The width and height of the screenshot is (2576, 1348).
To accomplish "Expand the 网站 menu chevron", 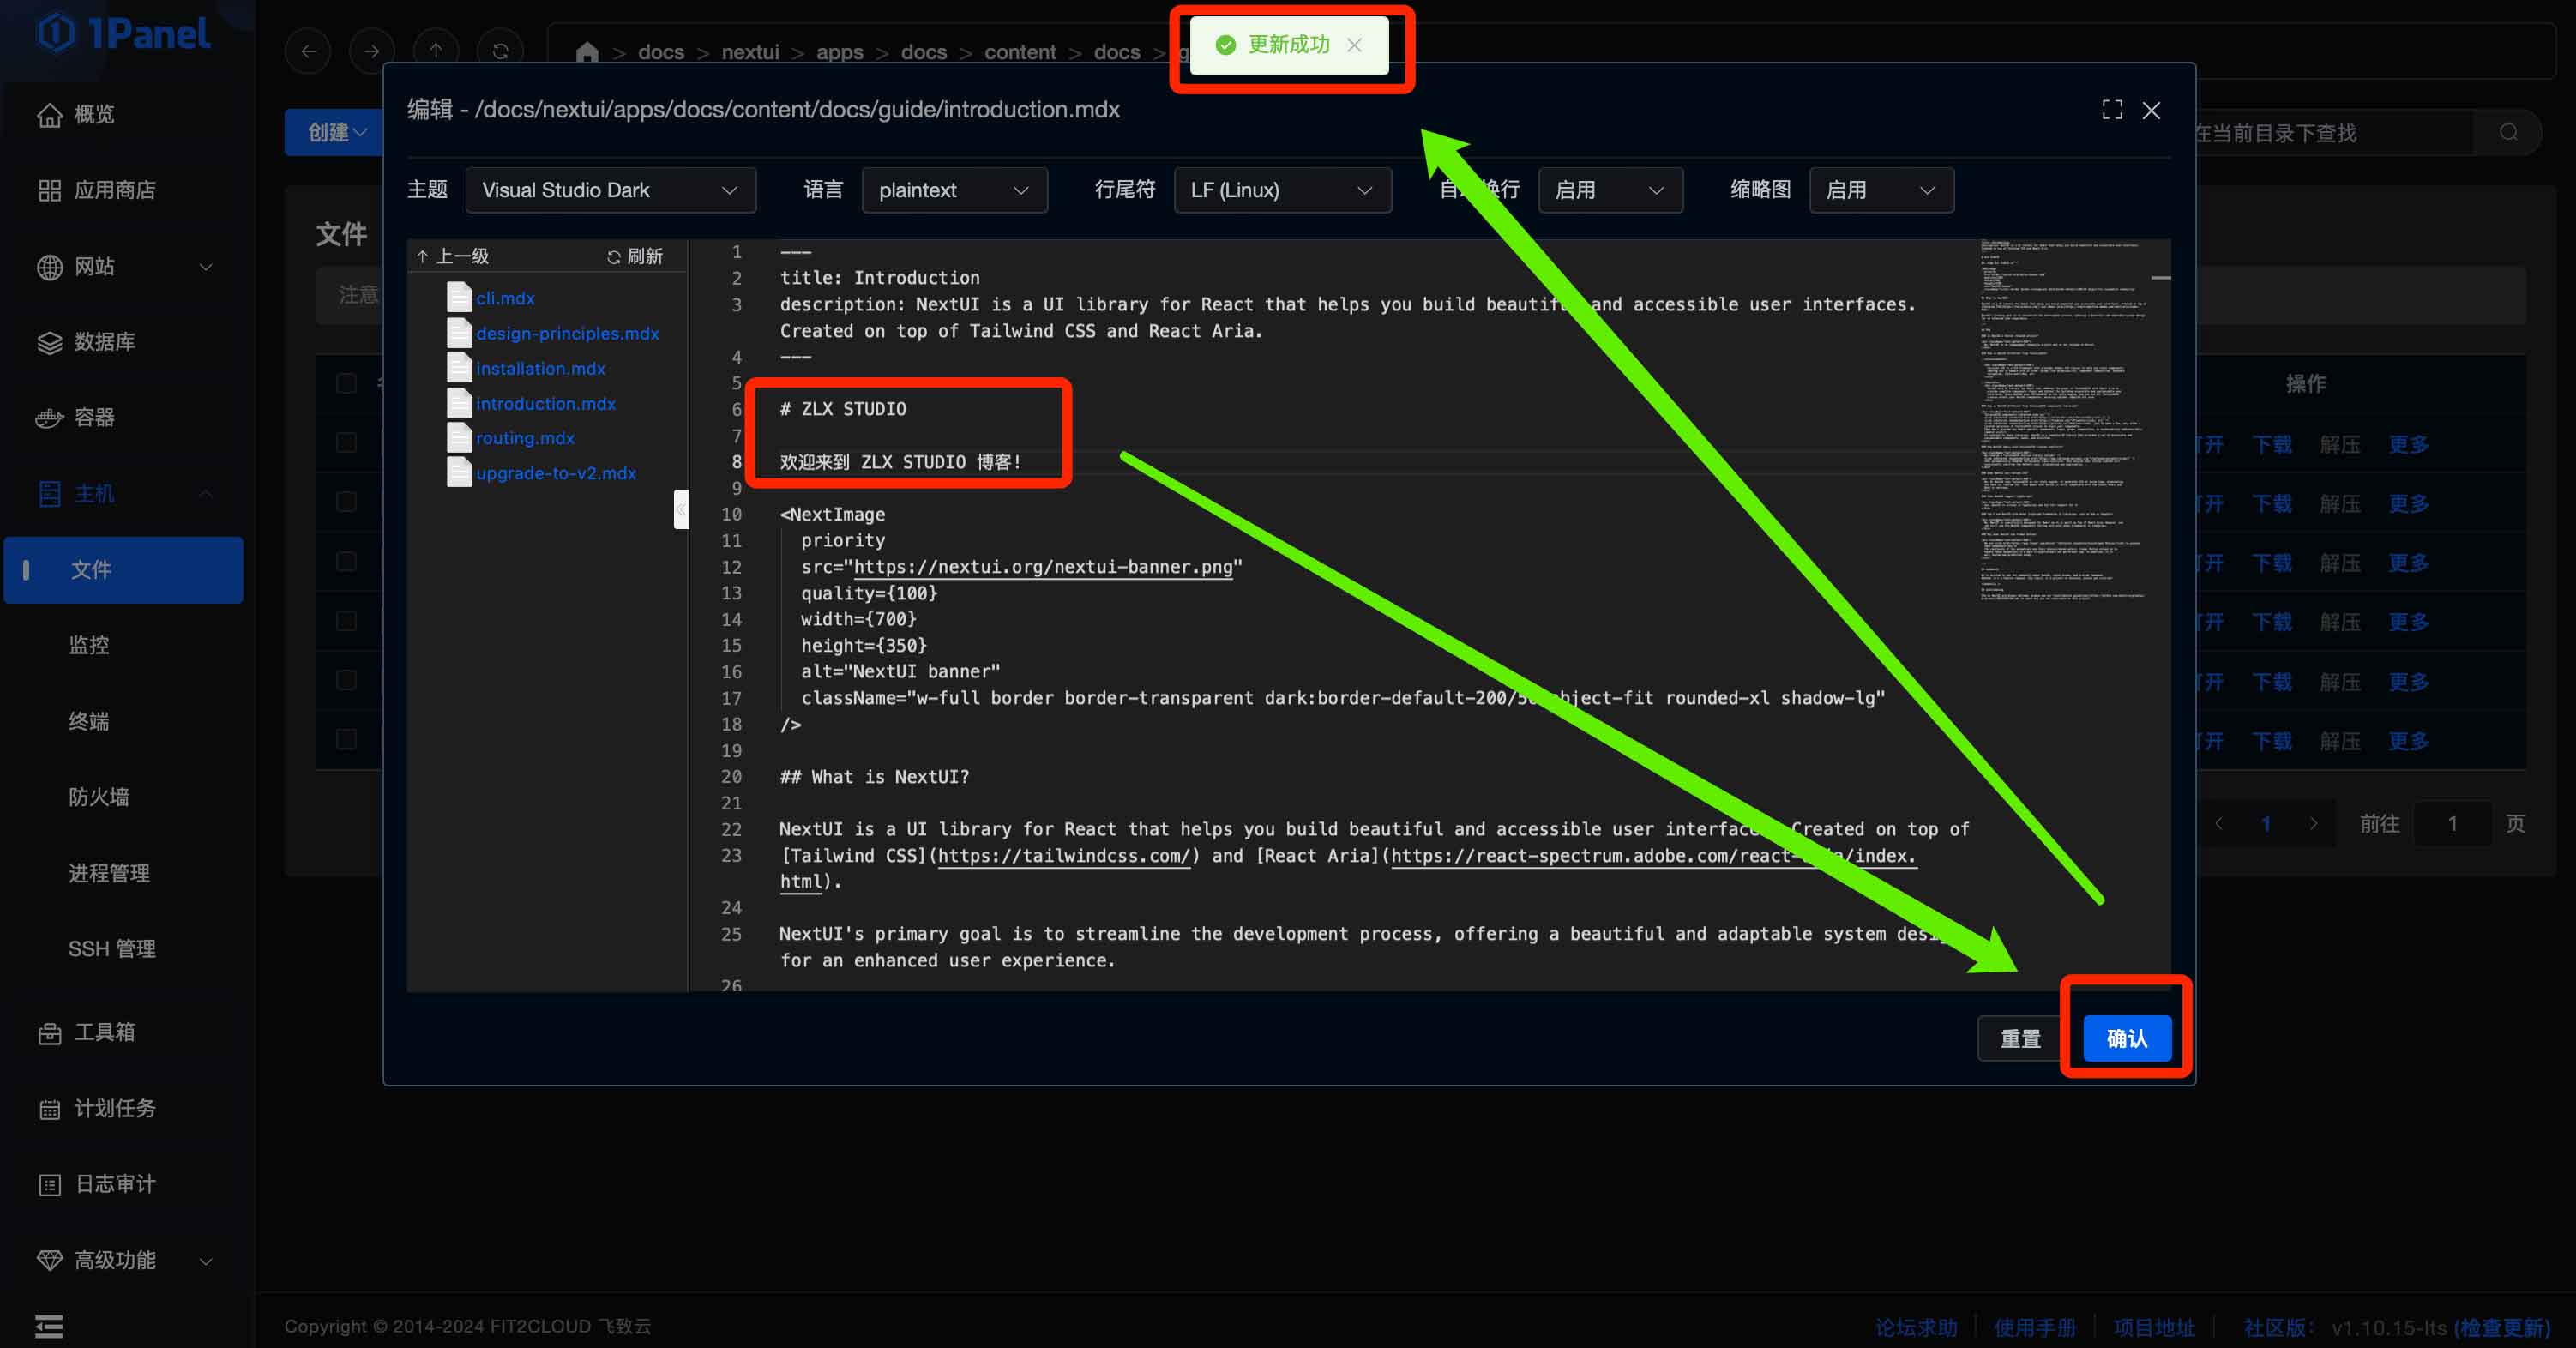I will [x=206, y=267].
